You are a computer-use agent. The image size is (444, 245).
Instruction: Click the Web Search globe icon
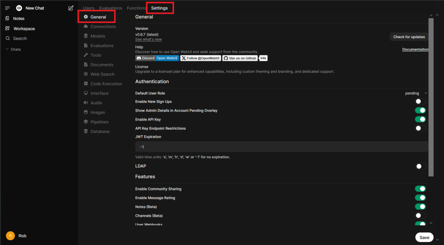(x=86, y=75)
